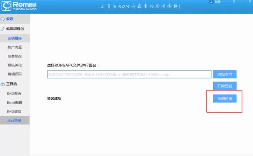Click the user avatar login icon
This screenshot has height=156, width=253.
pyautogui.click(x=211, y=2)
